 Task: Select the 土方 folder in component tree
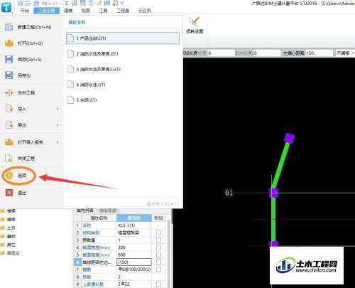[x=11, y=228]
